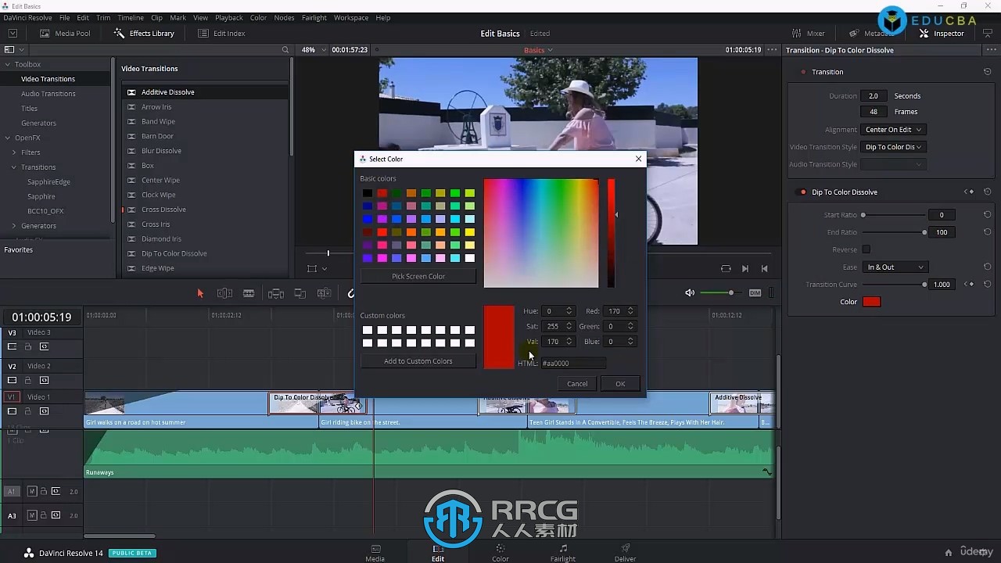This screenshot has height=563, width=1001.
Task: Open the Deliver page
Action: [625, 553]
